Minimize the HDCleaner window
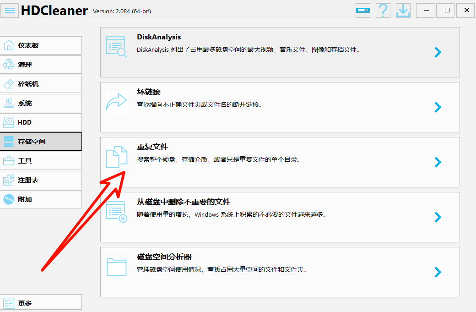This screenshot has height=312, width=476. tap(425, 11)
